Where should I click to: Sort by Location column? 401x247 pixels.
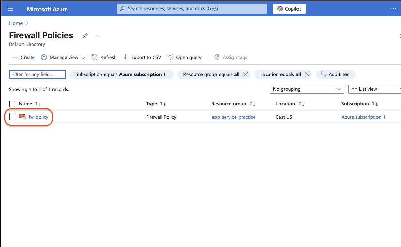290,104
